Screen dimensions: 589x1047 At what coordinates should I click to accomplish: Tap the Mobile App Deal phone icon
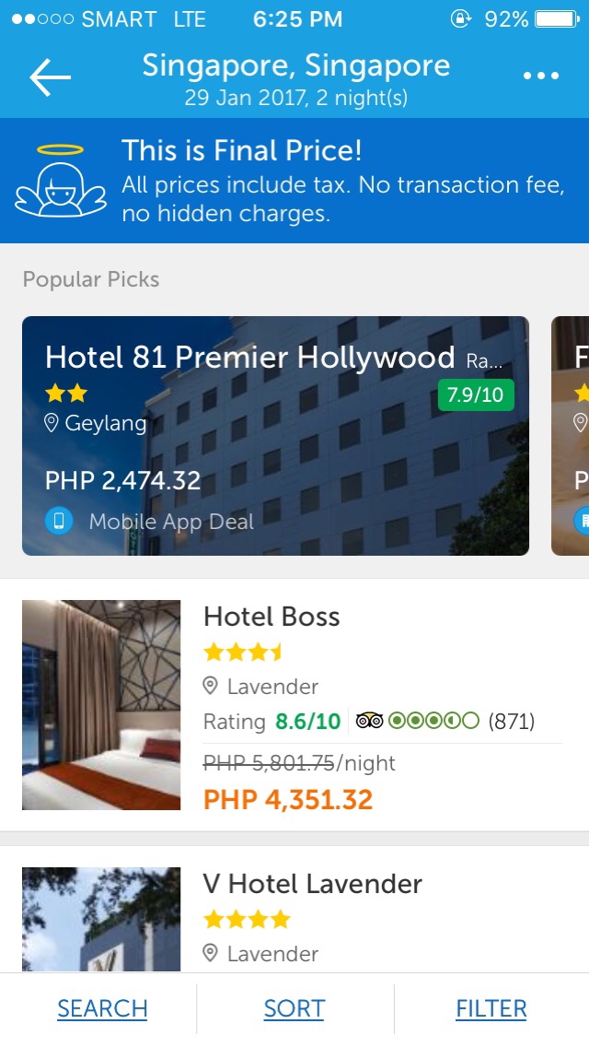[59, 521]
